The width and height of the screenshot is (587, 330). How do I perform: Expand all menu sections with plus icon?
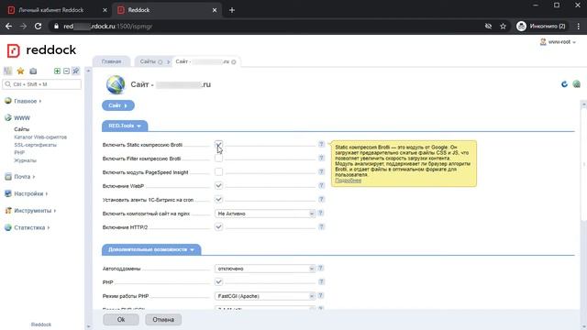pyautogui.click(x=57, y=71)
